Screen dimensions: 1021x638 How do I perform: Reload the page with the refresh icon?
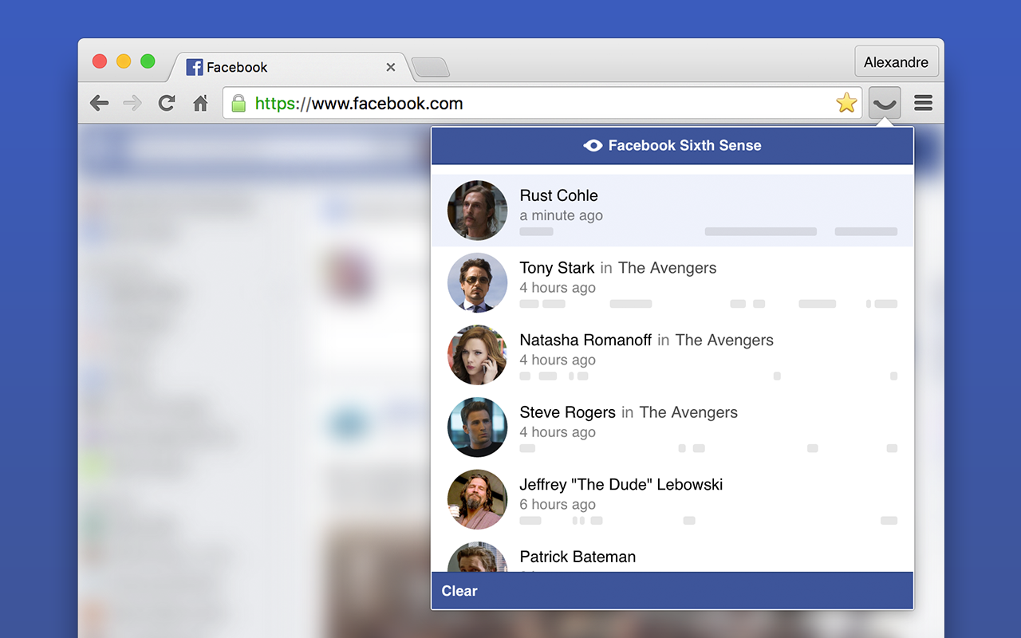(x=166, y=103)
